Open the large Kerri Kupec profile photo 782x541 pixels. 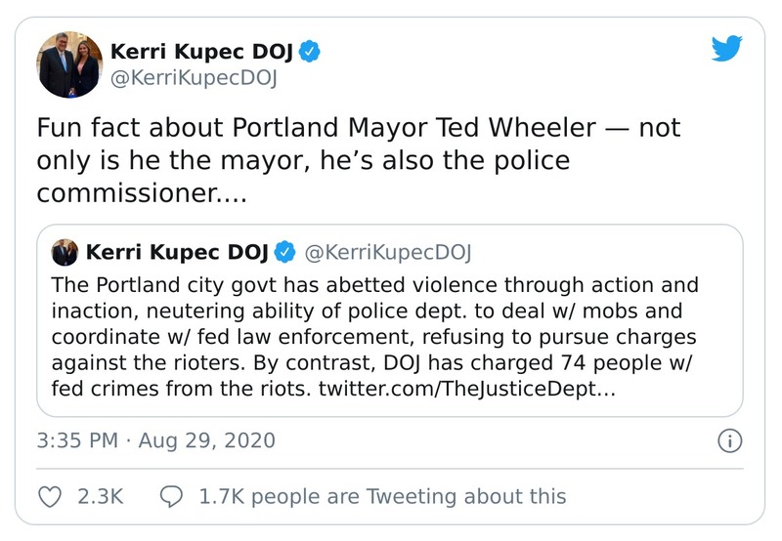point(68,63)
